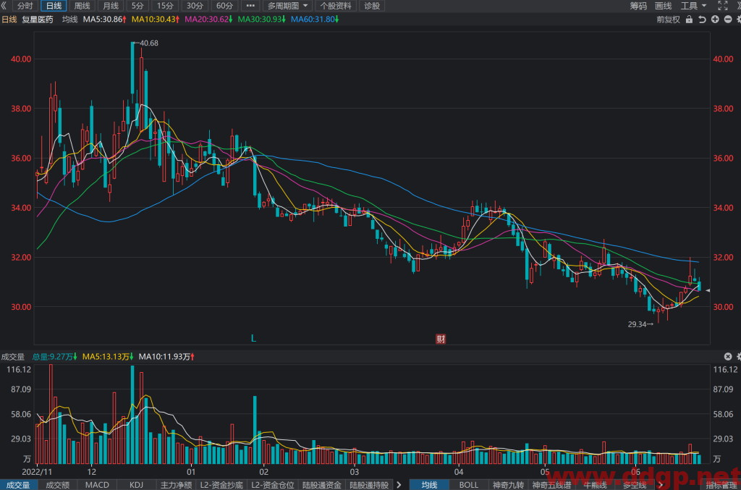
Task: Click the 均线 indicator name label
Action: 69,20
